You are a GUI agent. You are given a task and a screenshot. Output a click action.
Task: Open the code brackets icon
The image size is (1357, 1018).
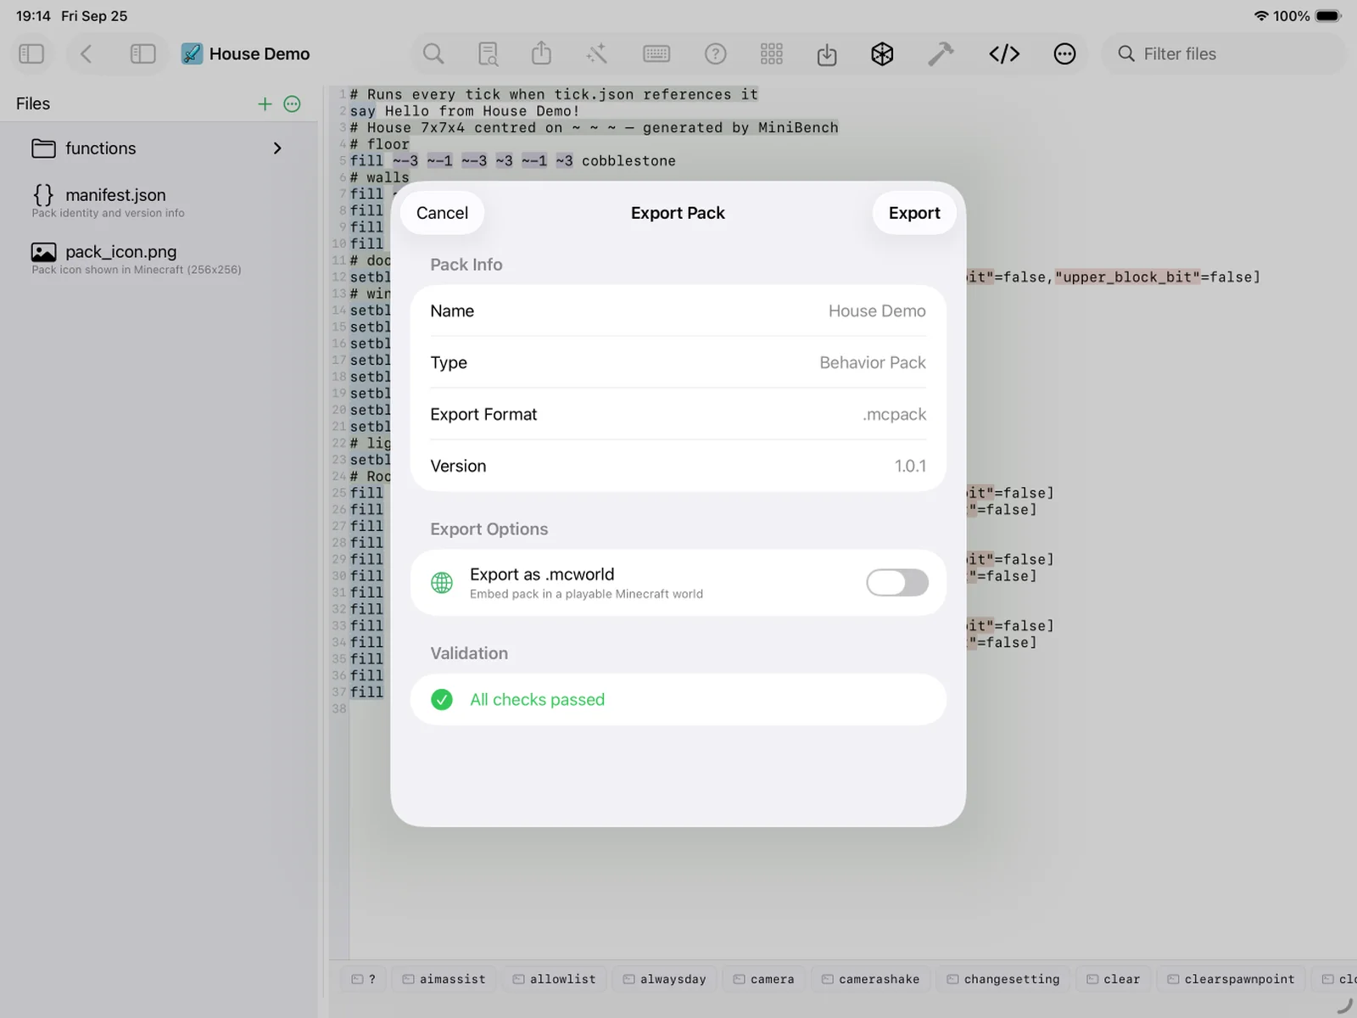pos(1004,54)
